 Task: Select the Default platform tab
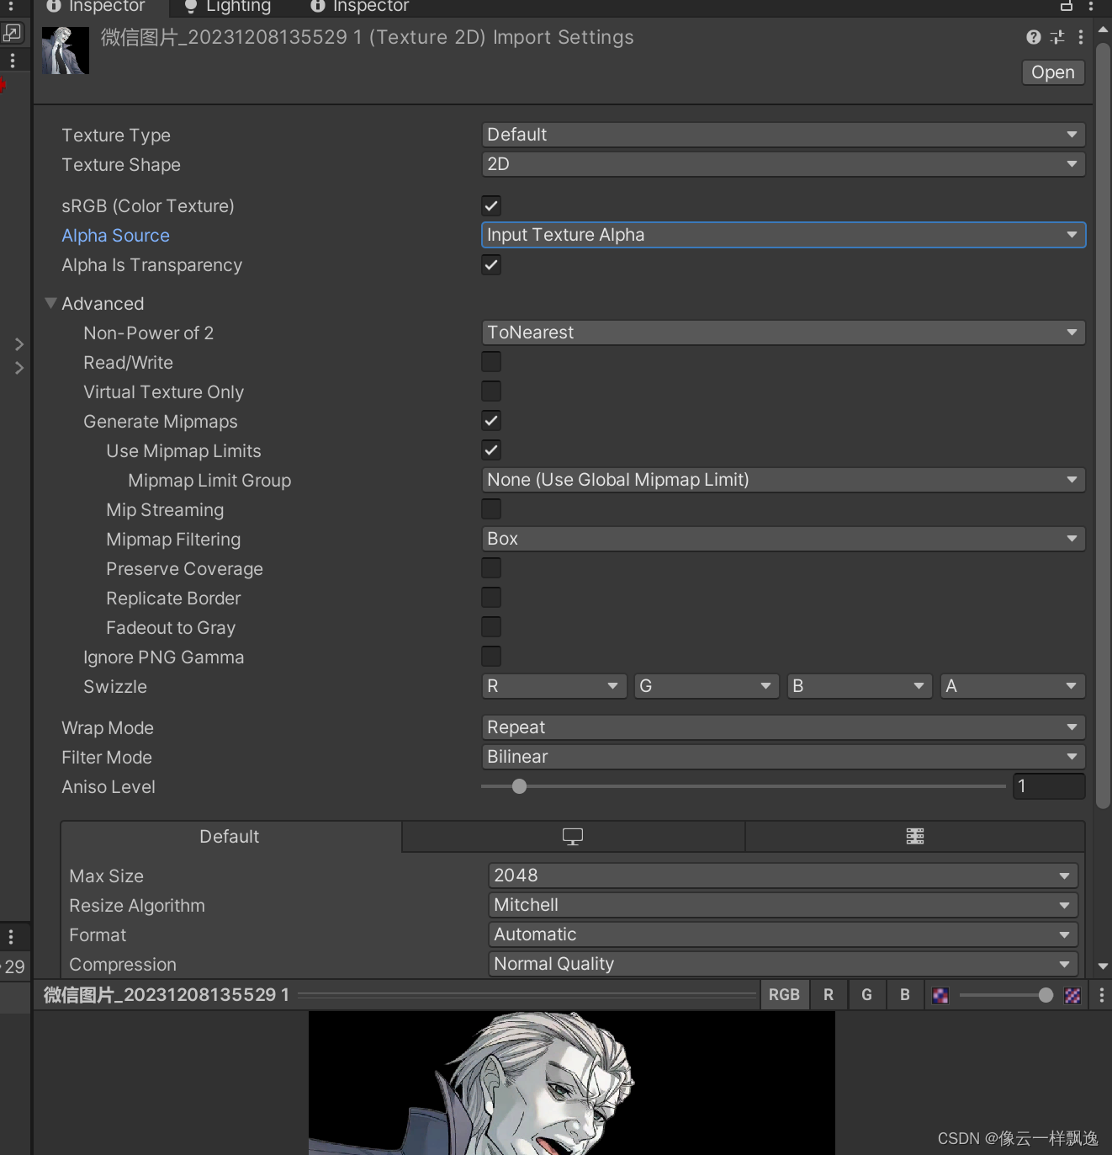click(230, 837)
